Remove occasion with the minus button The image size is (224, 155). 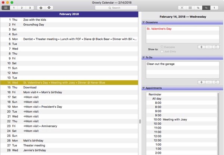tap(209, 47)
